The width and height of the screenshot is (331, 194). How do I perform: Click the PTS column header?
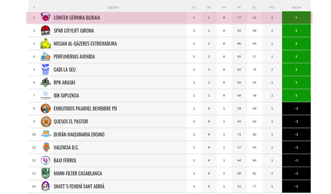(272, 8)
